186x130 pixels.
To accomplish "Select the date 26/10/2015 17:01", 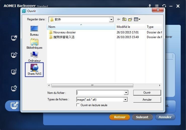I will click(128, 32).
